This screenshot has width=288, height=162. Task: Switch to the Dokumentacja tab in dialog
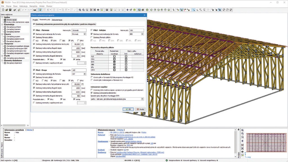[57, 20]
